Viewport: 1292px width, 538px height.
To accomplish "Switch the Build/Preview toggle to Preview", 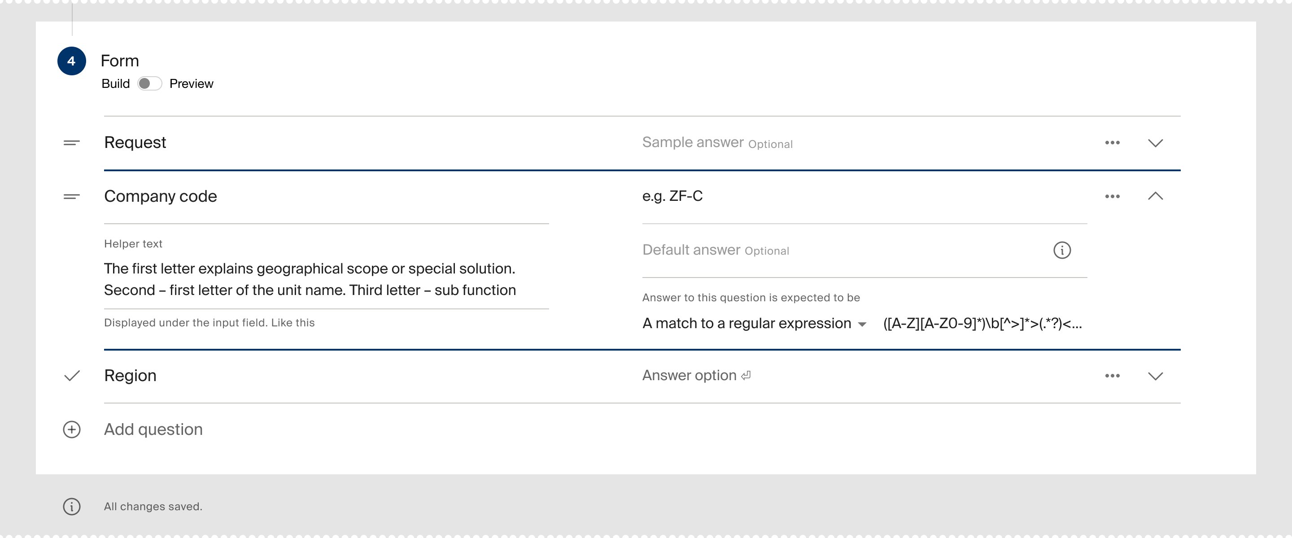I will coord(149,84).
